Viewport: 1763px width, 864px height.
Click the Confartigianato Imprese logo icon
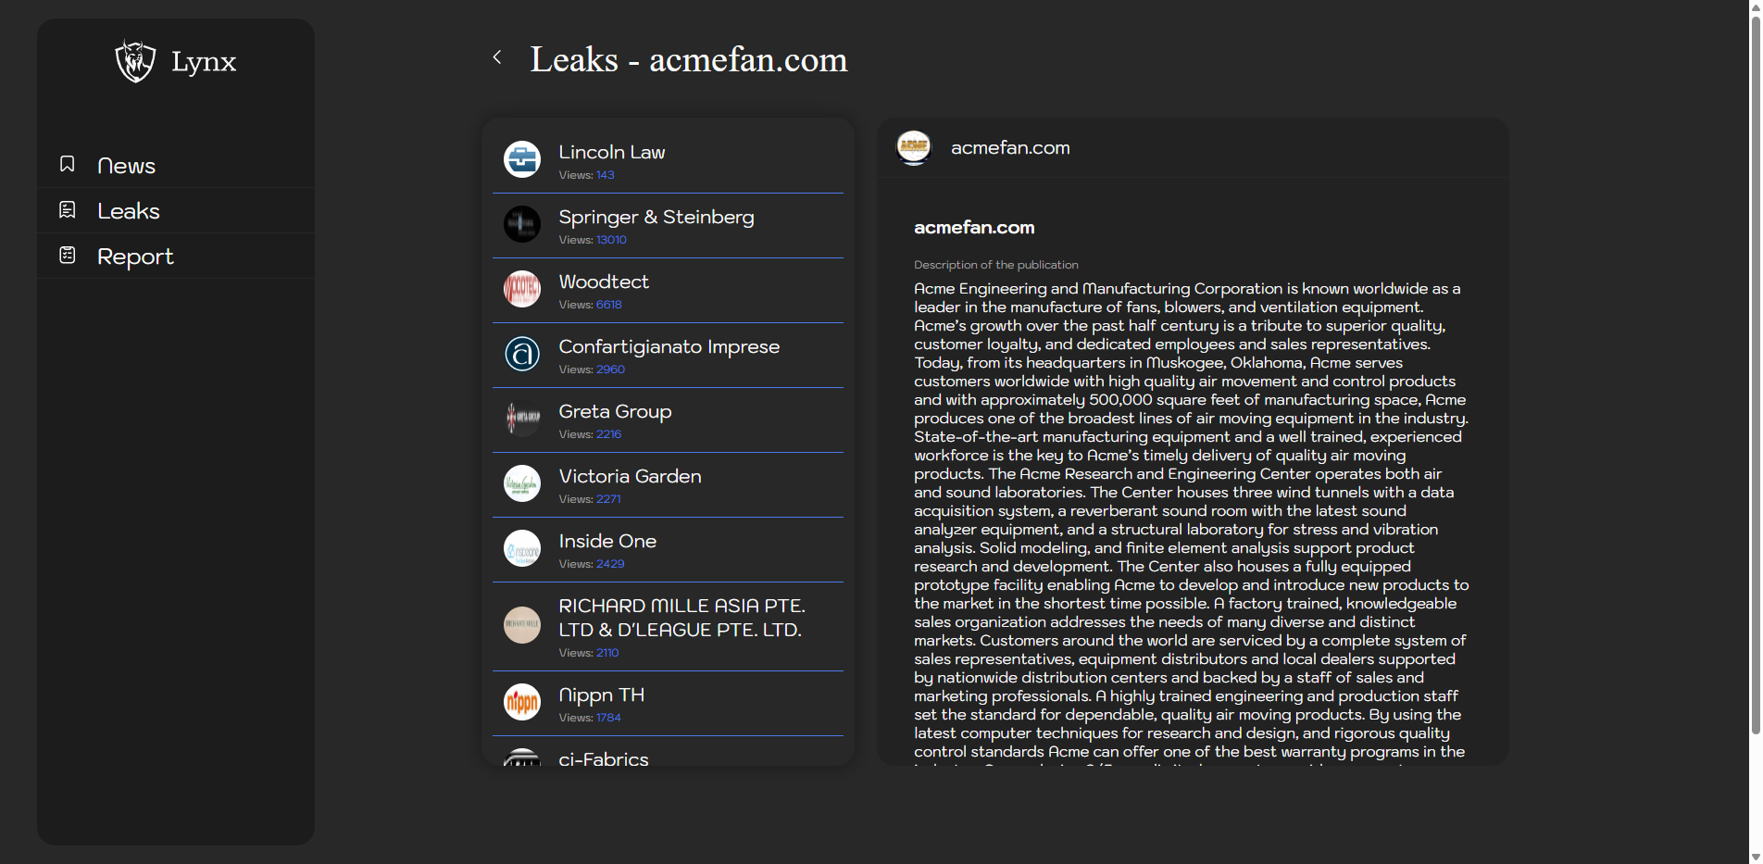click(522, 354)
